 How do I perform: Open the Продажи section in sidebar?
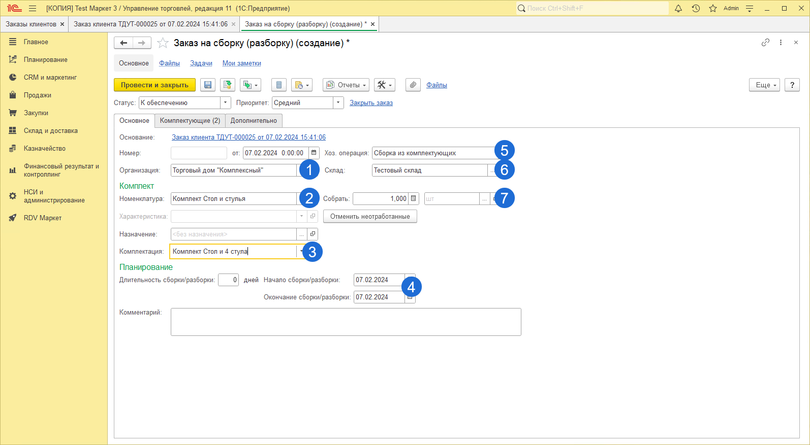click(37, 95)
